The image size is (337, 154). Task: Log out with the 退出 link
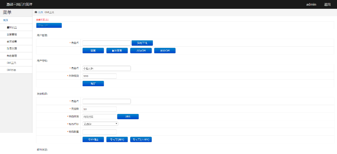coord(327,5)
